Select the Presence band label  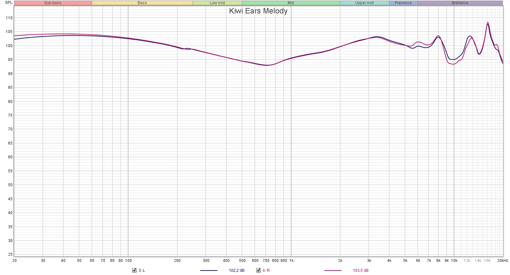403,3
